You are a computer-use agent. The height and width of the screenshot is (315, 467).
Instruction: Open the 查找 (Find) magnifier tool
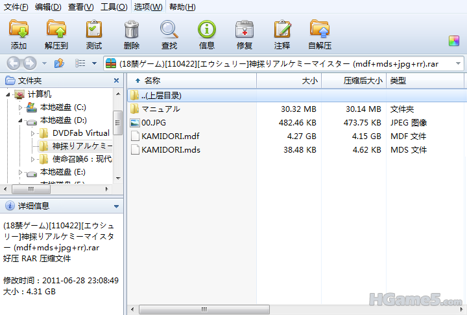coord(169,34)
